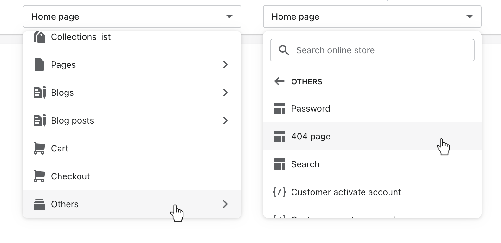The width and height of the screenshot is (501, 243).
Task: Click the back arrow next to OTHERS
Action: 279,81
